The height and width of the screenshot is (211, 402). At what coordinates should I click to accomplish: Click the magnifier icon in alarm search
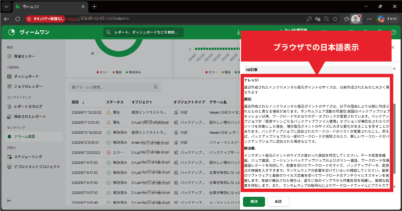point(156,87)
